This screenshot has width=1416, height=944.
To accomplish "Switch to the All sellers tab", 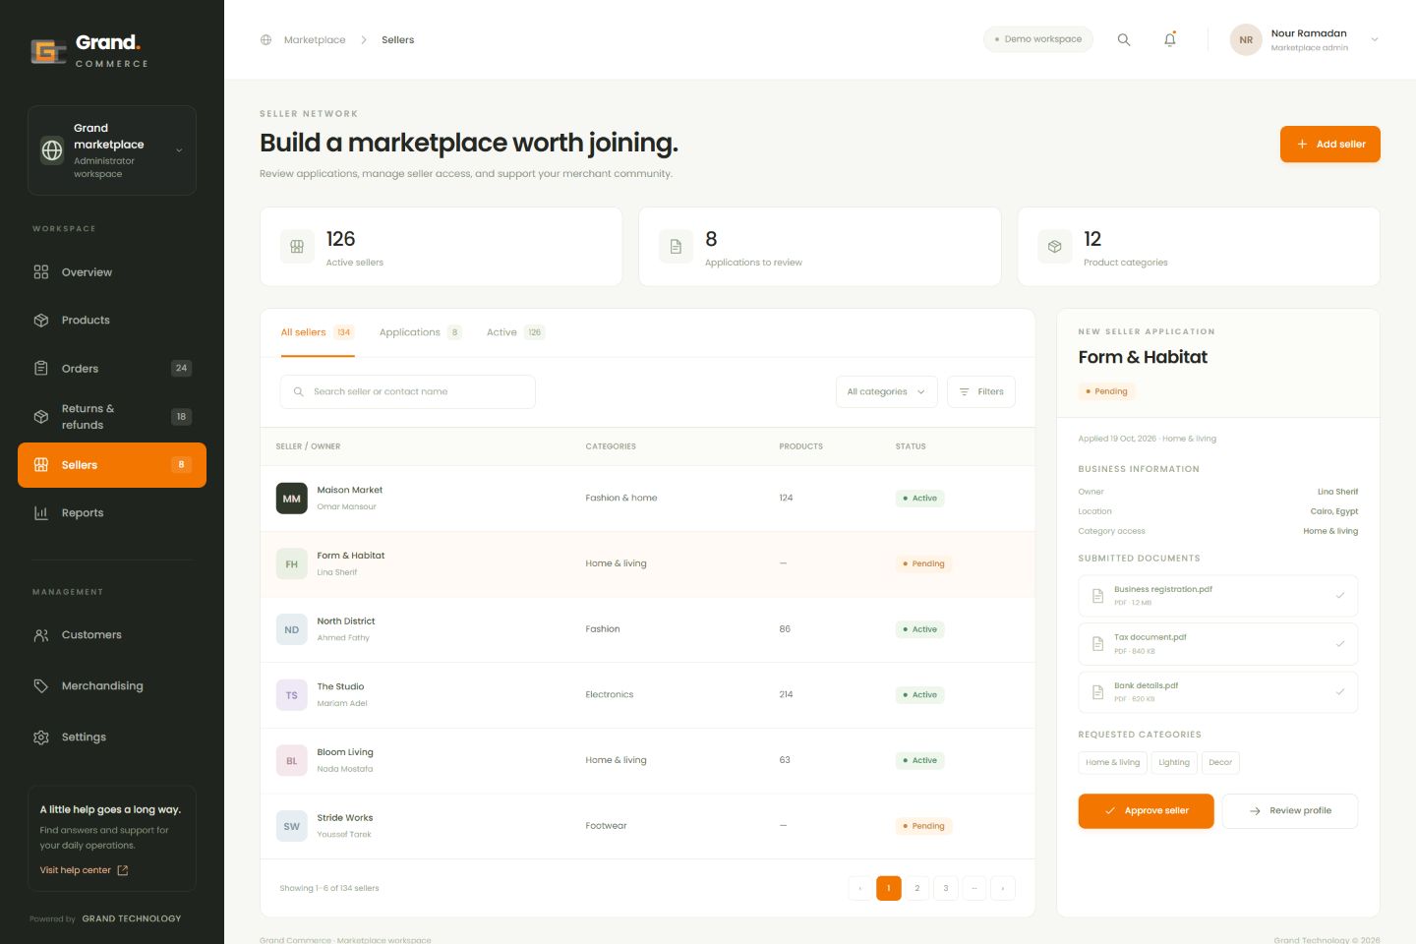I will tap(317, 332).
